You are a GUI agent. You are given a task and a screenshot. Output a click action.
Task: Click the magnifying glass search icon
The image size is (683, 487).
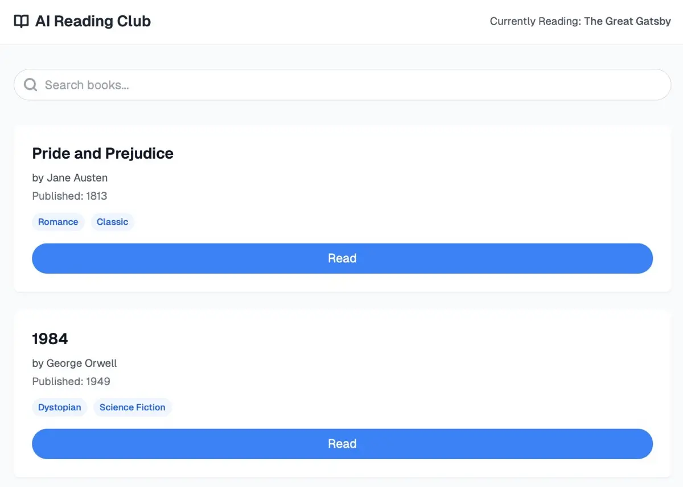coord(30,85)
